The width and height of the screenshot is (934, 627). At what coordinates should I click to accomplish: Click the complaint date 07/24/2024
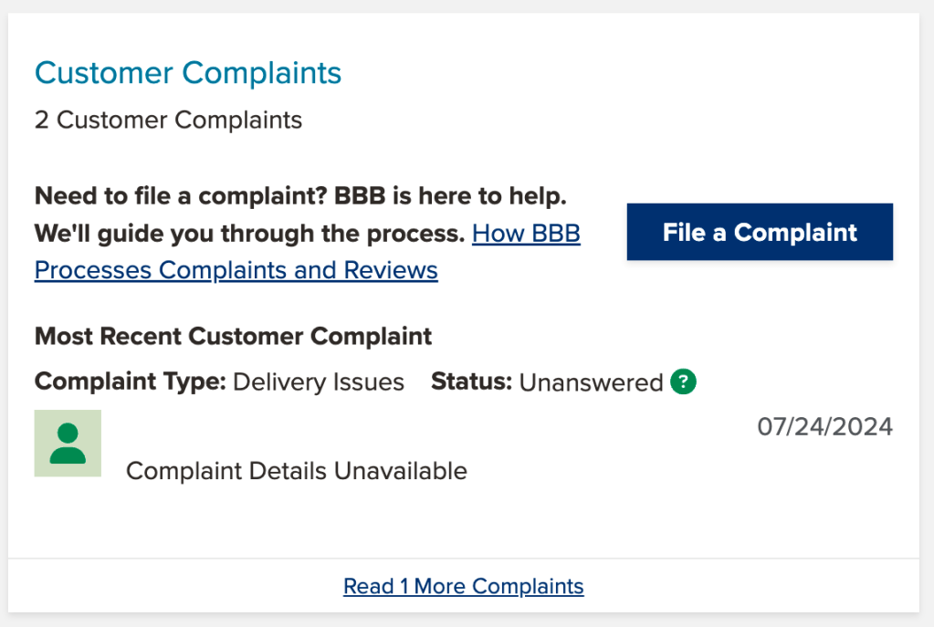point(824,426)
